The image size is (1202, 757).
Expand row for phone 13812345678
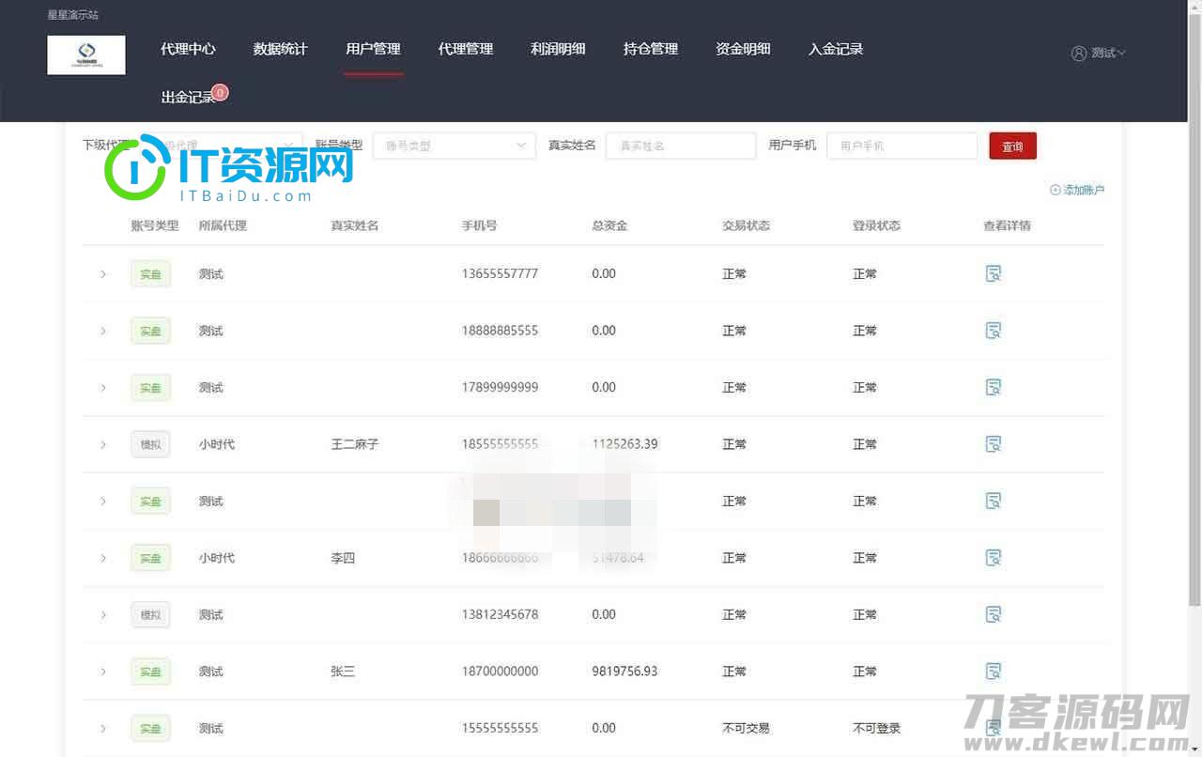click(x=103, y=615)
